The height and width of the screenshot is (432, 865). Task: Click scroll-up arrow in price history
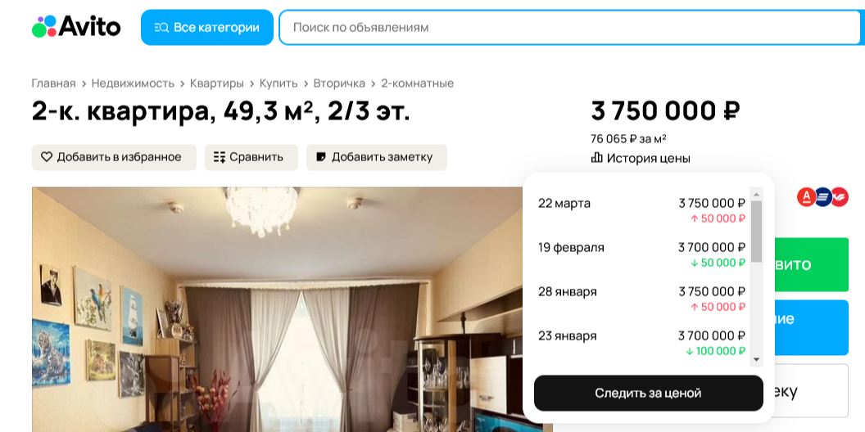[x=756, y=194]
